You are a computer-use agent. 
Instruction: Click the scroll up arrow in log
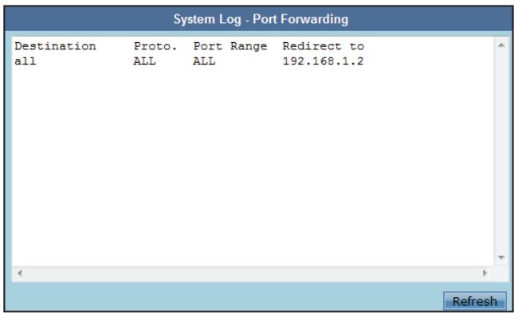(x=501, y=45)
